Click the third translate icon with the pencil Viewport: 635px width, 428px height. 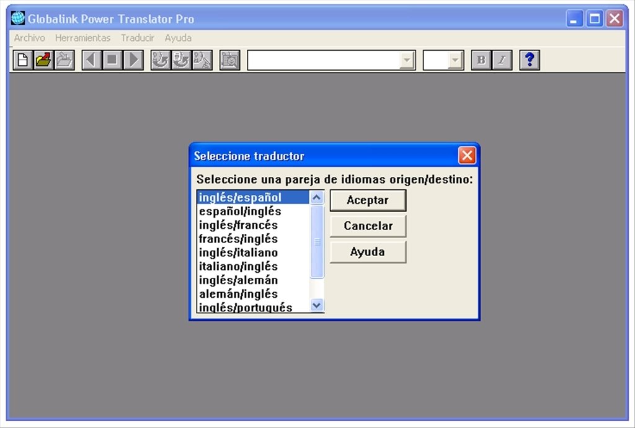(x=202, y=60)
